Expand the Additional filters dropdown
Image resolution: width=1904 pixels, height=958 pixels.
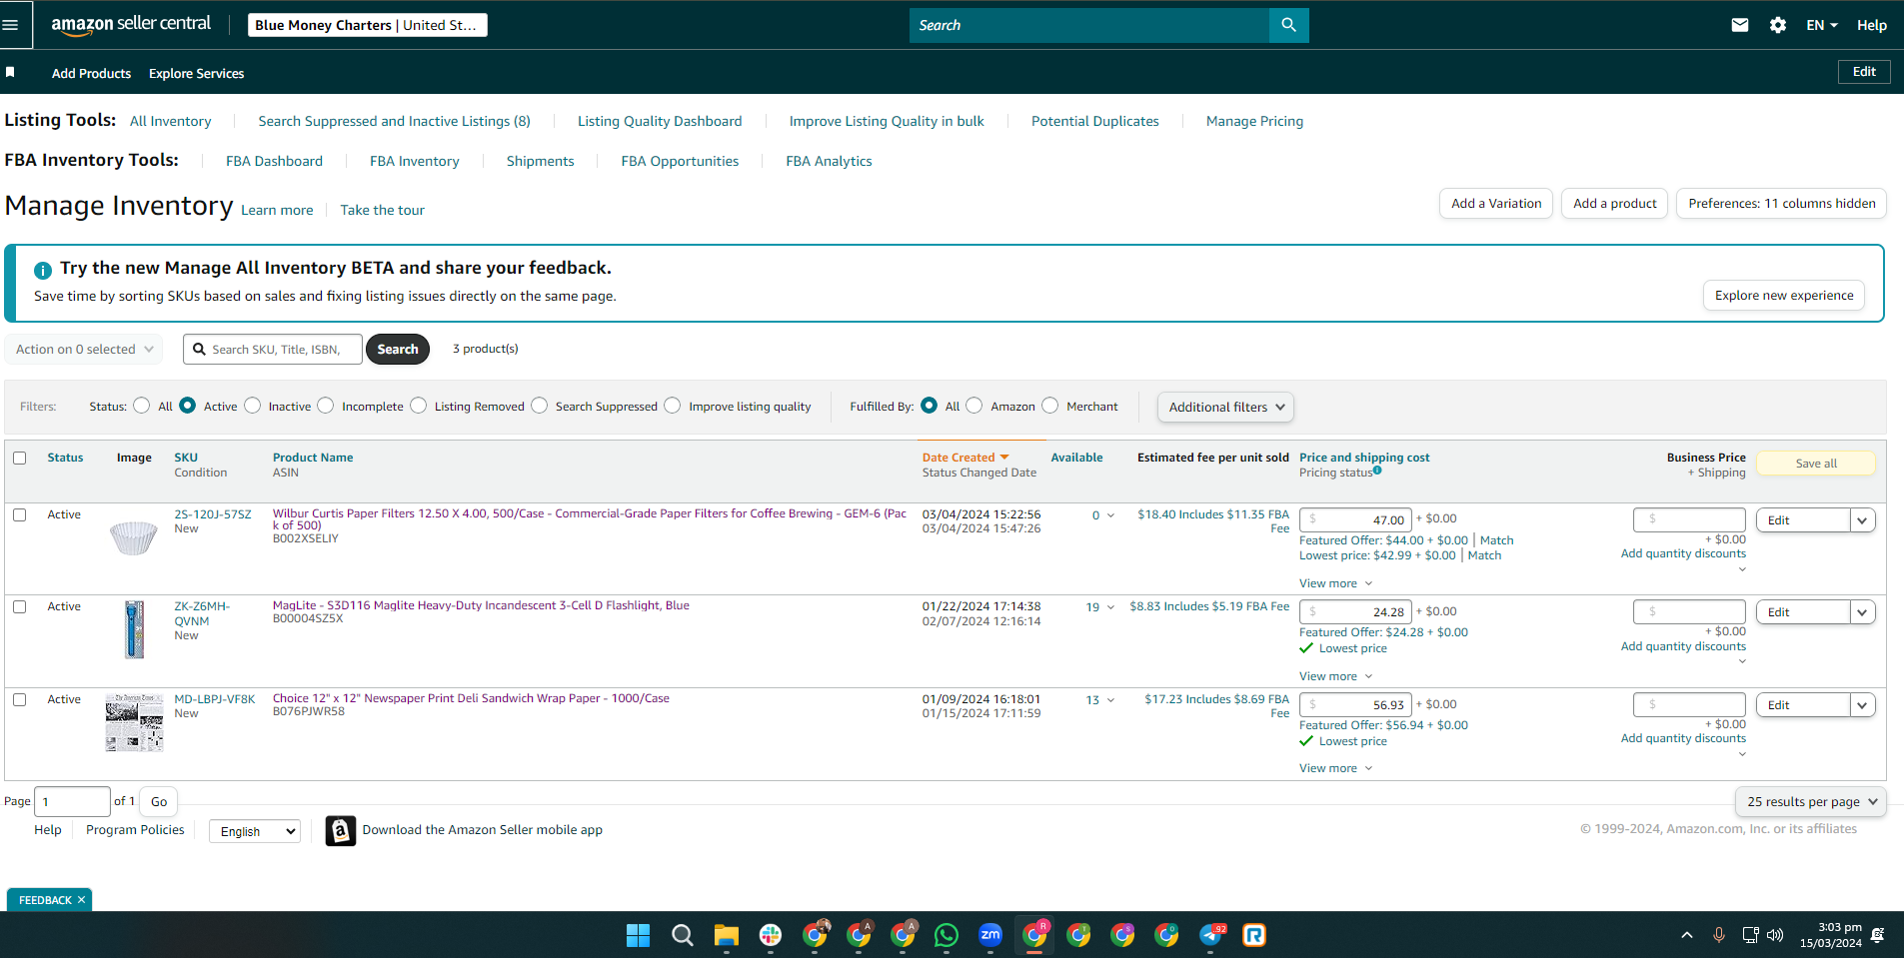point(1225,407)
